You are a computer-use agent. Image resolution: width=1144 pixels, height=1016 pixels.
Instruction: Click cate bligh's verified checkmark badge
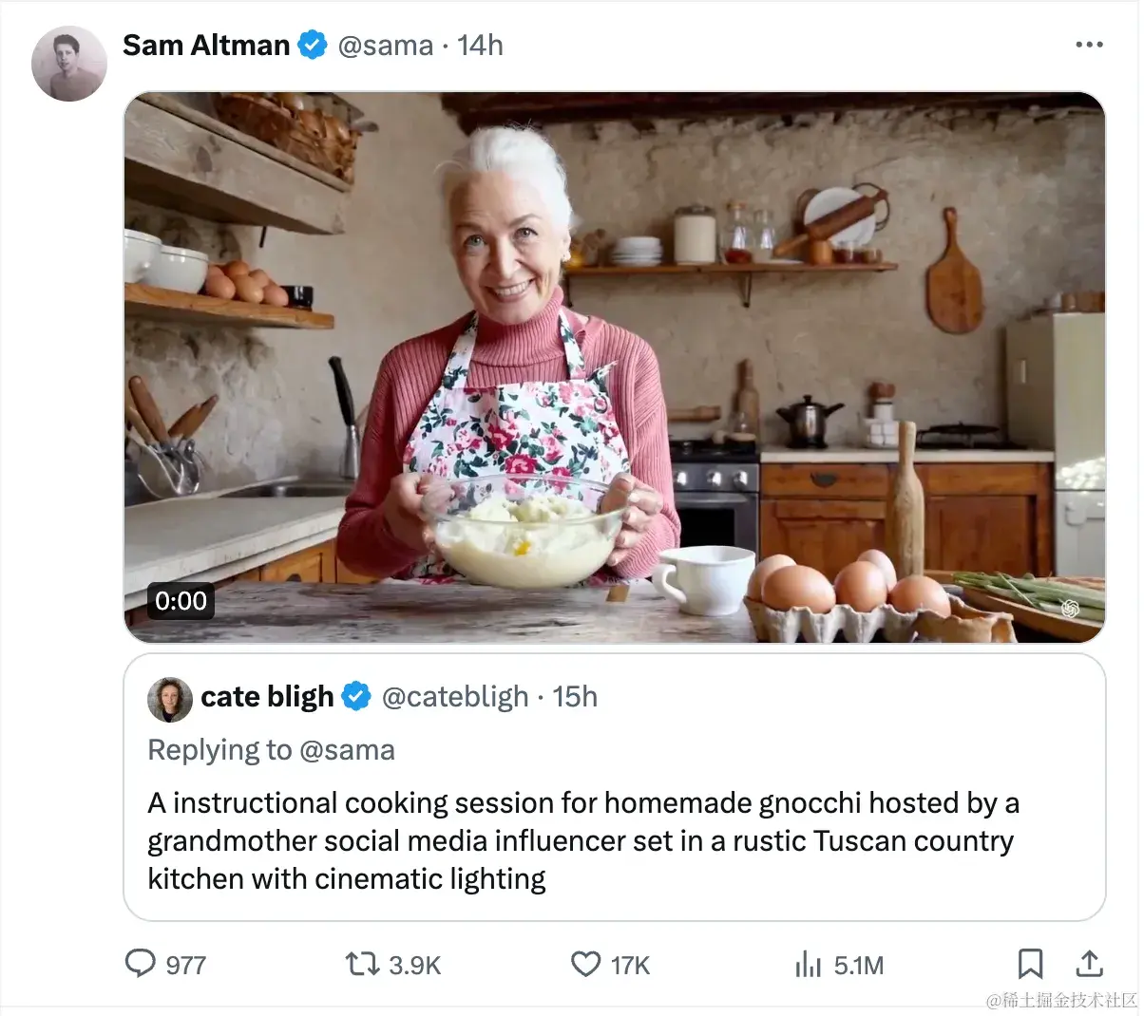point(356,697)
